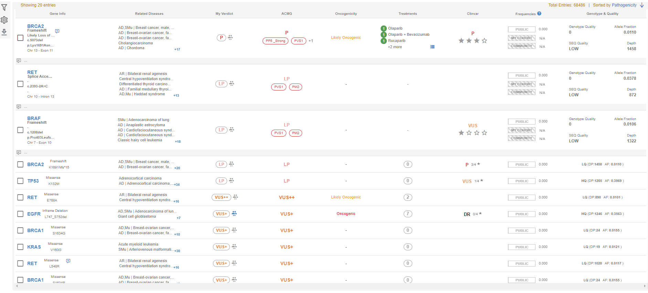
Task: Select checkbox for TP53 K132M row
Action: pyautogui.click(x=20, y=181)
